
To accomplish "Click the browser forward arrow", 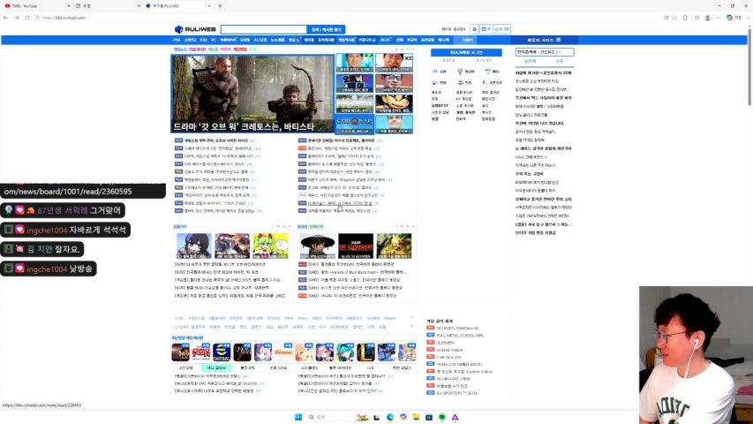I will [16, 18].
